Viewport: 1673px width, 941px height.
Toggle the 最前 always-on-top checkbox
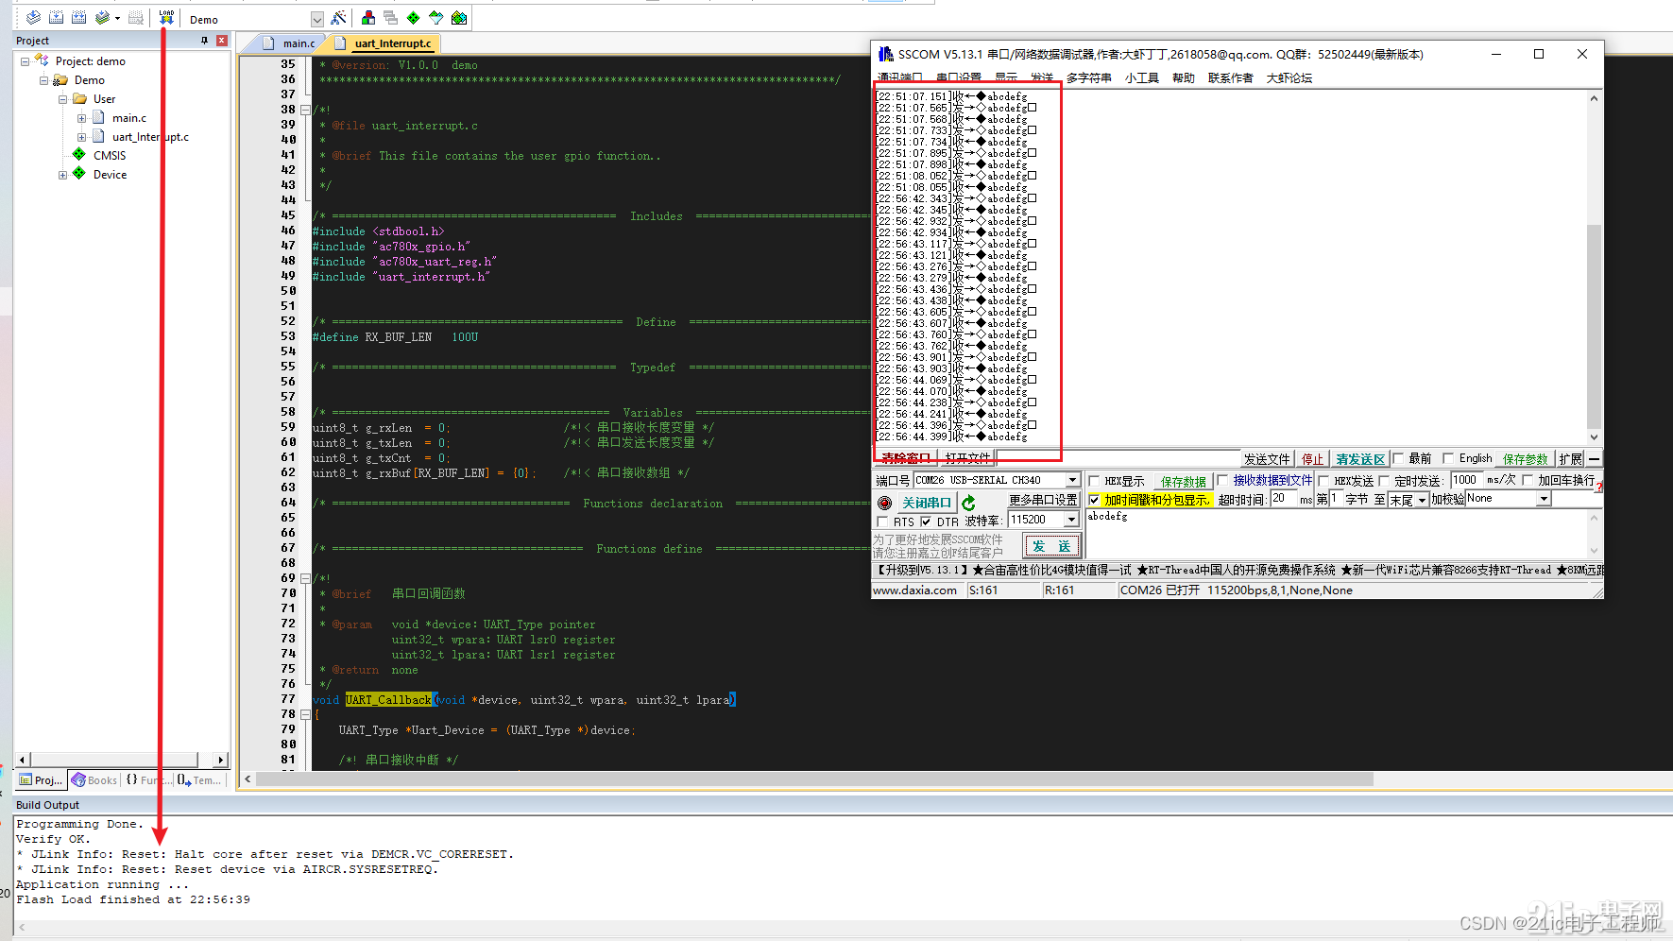coord(1398,459)
